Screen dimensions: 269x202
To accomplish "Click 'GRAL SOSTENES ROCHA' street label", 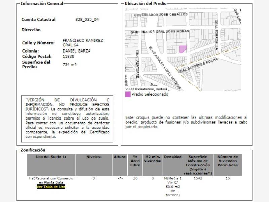I will (x=198, y=65).
